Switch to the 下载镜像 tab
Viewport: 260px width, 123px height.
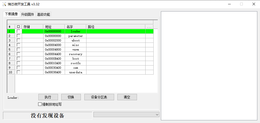point(12,14)
